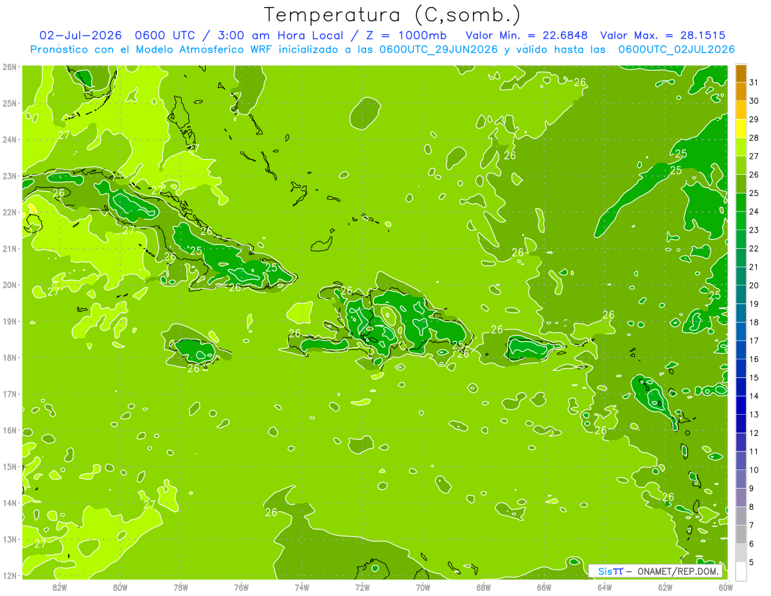Click the 20N latitude axis label
The height and width of the screenshot is (596, 771).
coord(10,285)
